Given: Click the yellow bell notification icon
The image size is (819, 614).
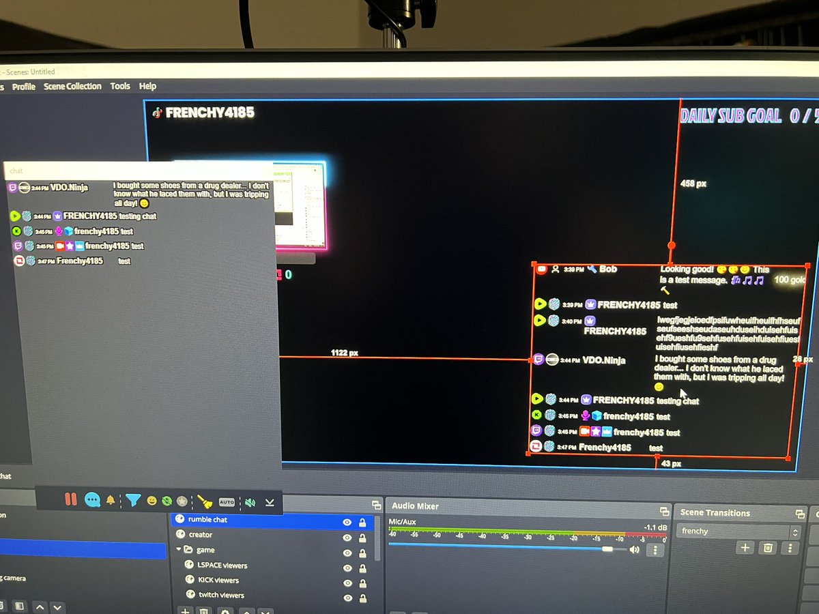Looking at the screenshot, I should pyautogui.click(x=111, y=500).
